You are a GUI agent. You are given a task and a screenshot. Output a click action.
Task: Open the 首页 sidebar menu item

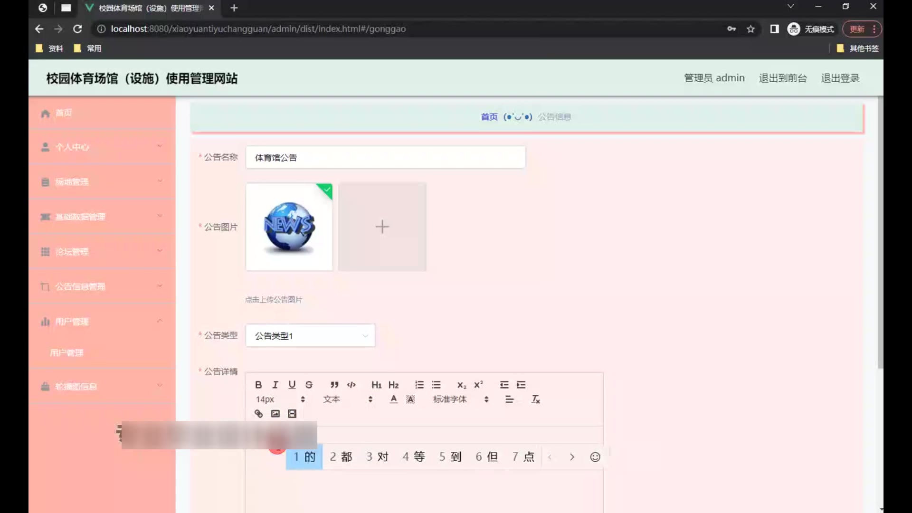click(x=64, y=113)
